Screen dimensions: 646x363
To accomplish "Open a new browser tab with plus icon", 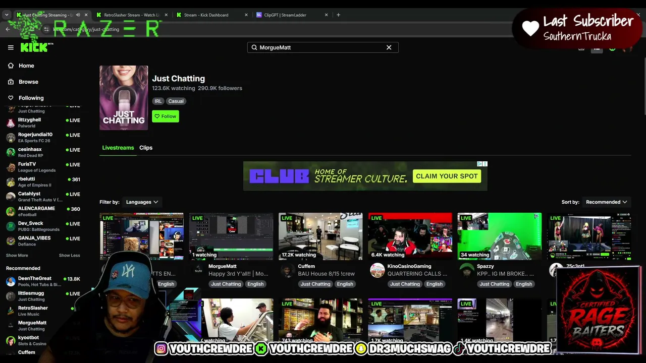I will point(339,15).
